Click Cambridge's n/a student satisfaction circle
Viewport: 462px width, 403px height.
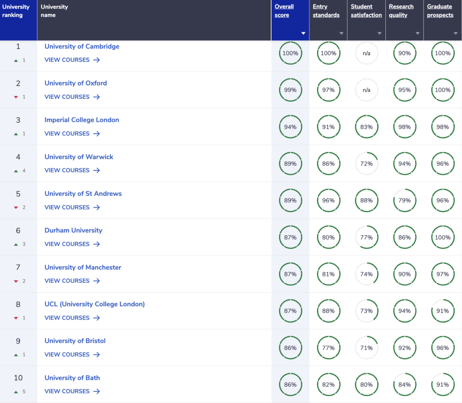(x=366, y=53)
